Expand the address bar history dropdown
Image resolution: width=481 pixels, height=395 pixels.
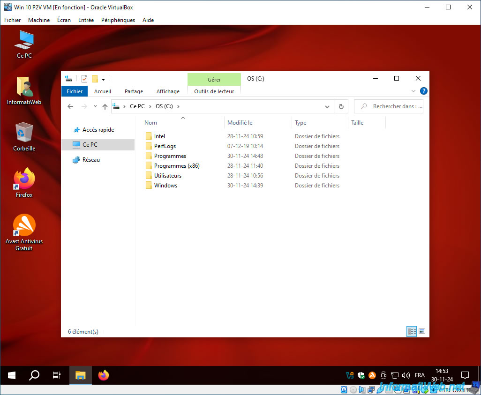click(x=327, y=106)
